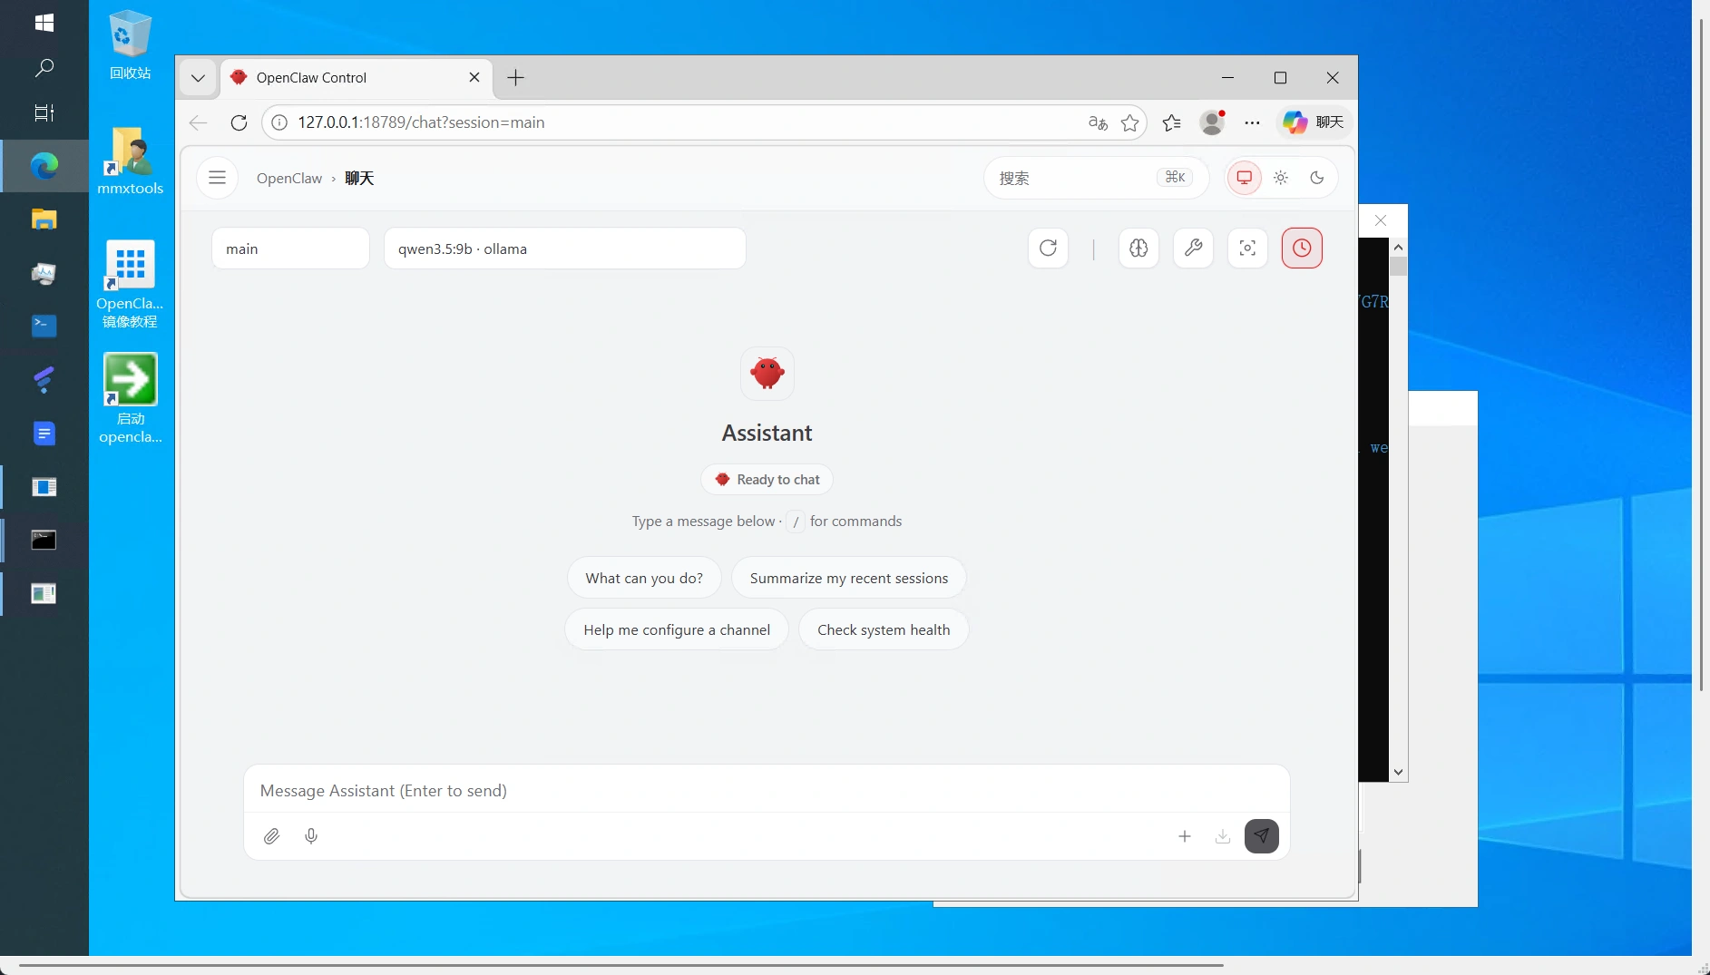Click the red Assistant avatar icon
Image resolution: width=1710 pixels, height=975 pixels.
click(x=767, y=373)
